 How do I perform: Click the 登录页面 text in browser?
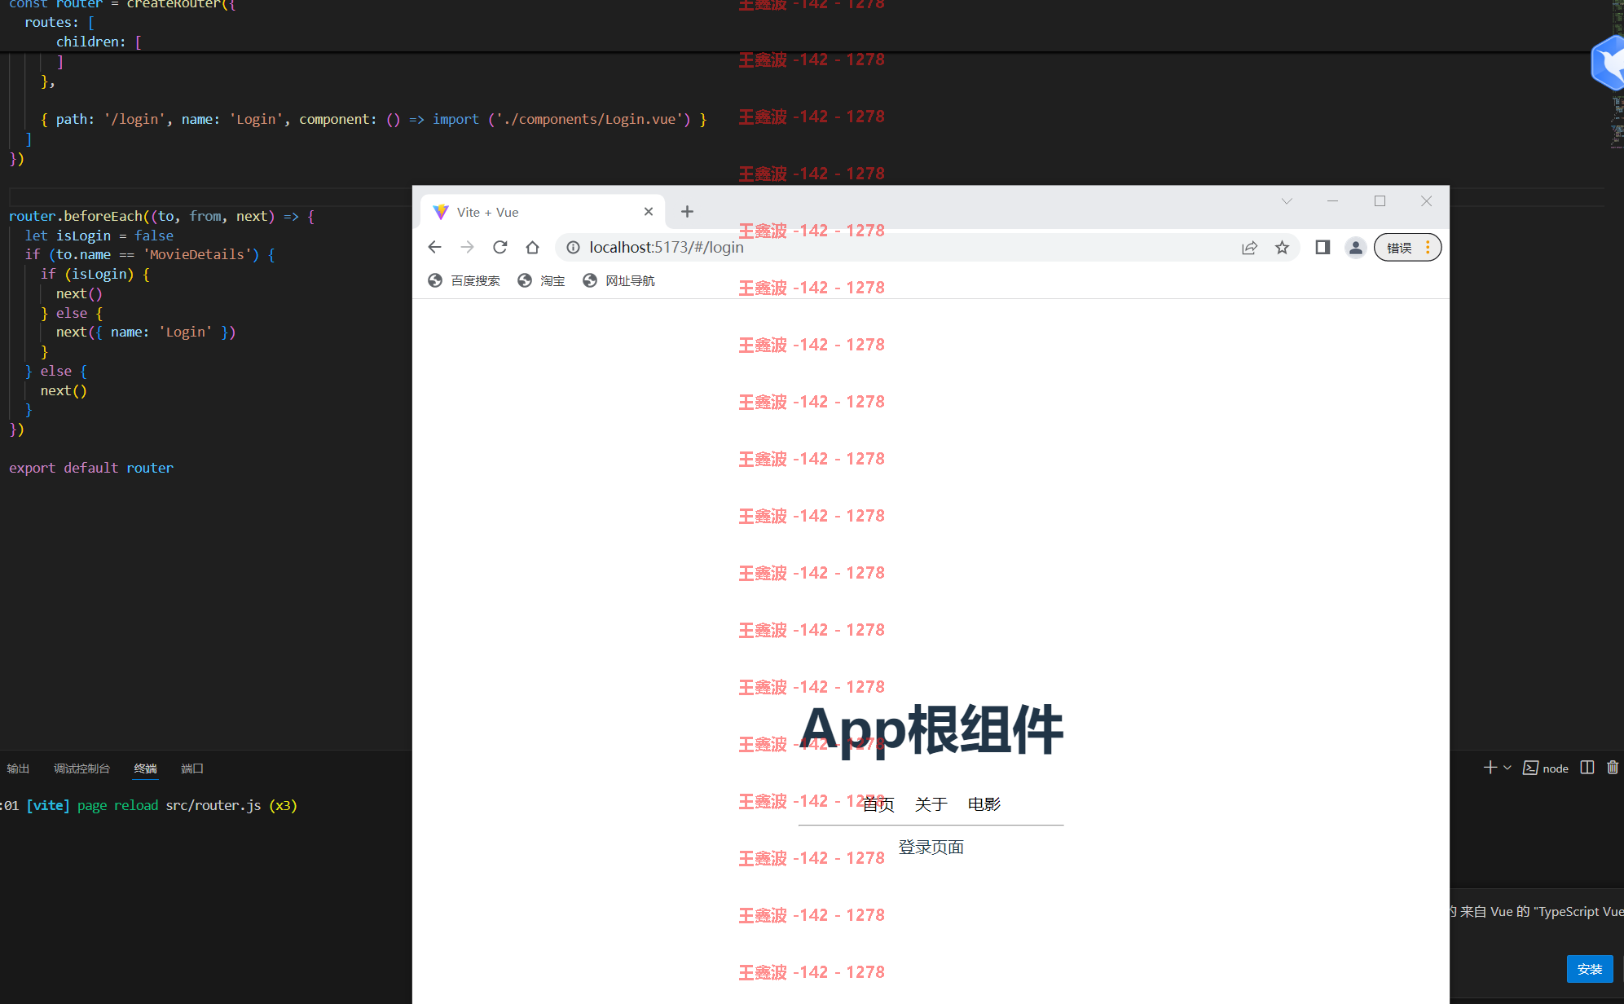(931, 848)
